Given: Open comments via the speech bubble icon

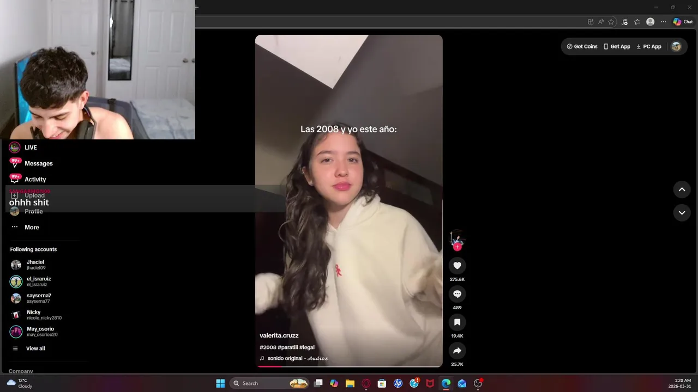Looking at the screenshot, I should [457, 294].
